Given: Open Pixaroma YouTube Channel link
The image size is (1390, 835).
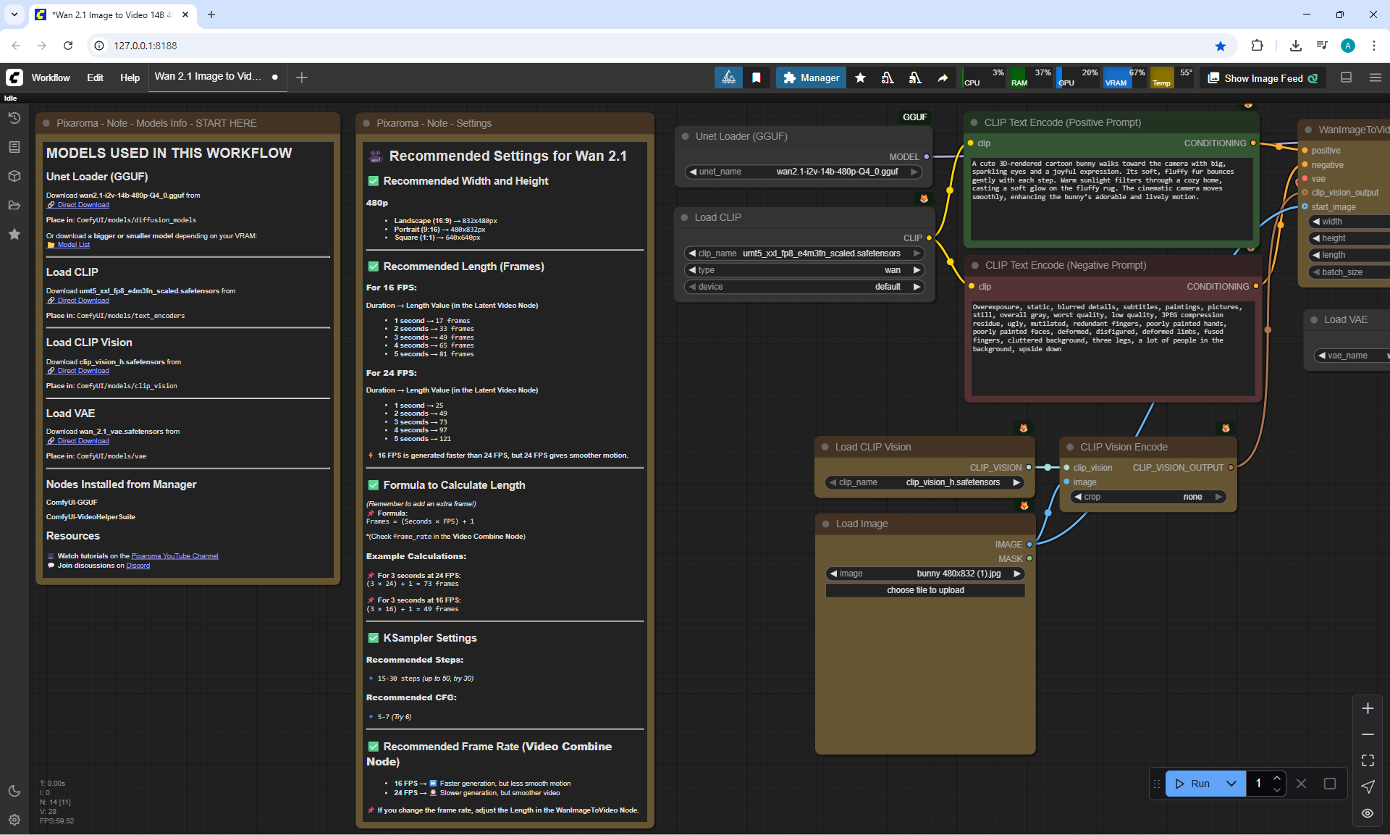Looking at the screenshot, I should tap(174, 556).
